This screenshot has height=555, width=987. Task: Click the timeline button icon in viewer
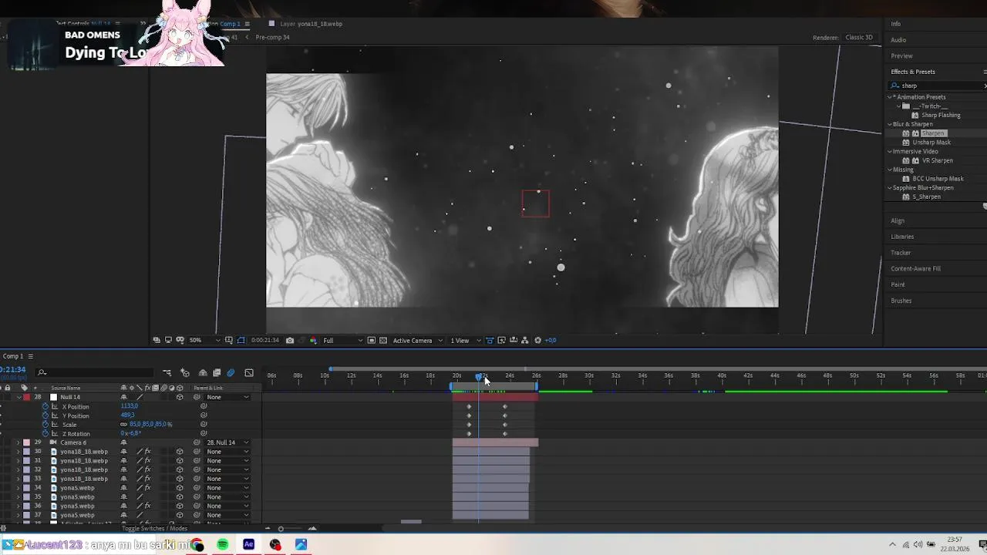tap(513, 340)
